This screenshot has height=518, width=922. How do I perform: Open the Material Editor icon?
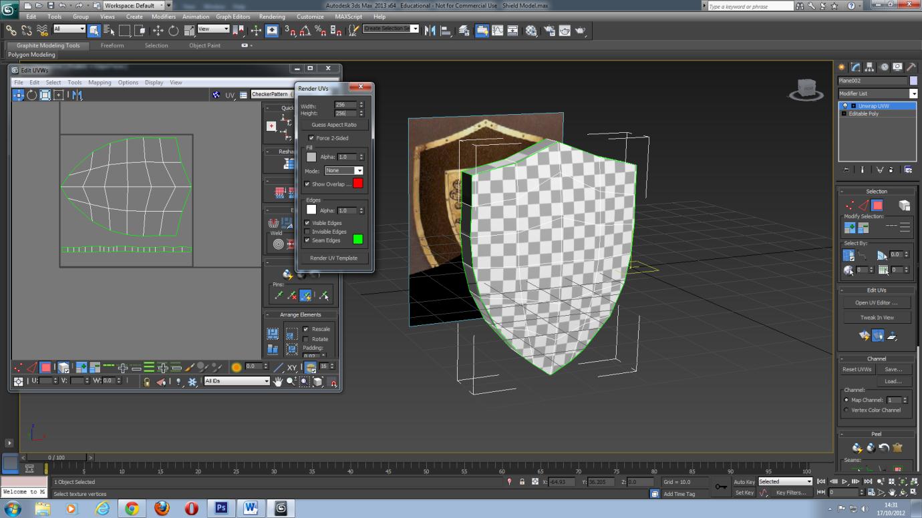pyautogui.click(x=531, y=30)
